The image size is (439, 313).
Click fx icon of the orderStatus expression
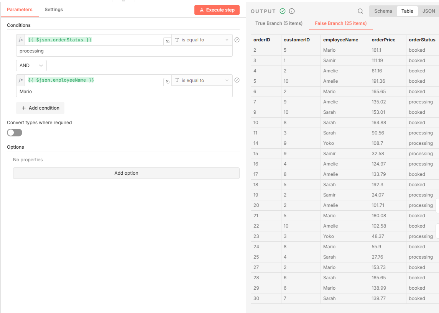pos(21,40)
